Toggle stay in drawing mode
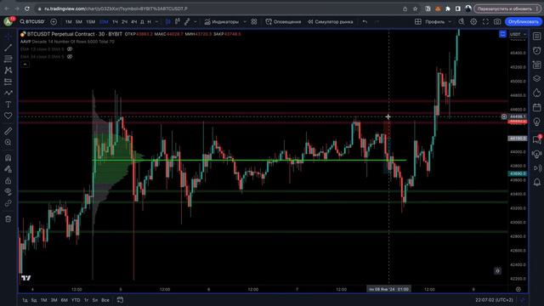544x306 pixels. [8, 169]
